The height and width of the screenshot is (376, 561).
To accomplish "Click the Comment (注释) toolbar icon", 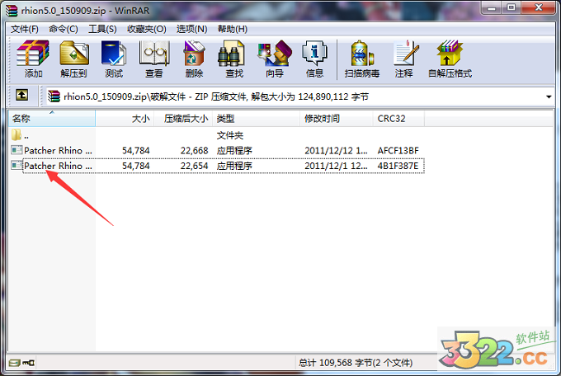I will [x=404, y=59].
